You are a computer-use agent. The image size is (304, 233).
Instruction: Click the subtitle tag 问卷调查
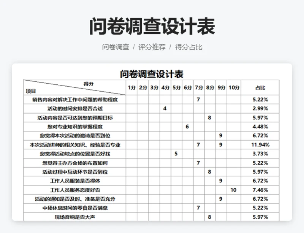coord(116,47)
